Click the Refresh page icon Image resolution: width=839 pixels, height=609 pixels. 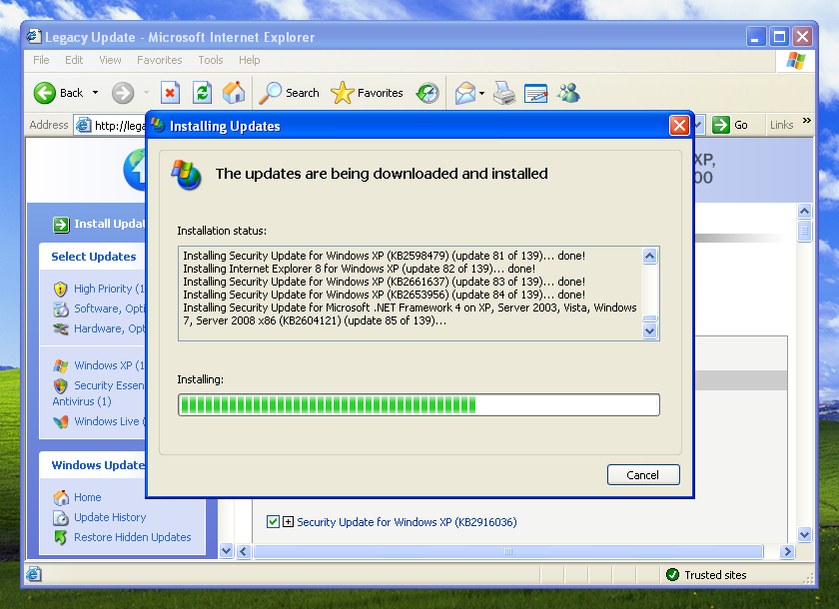pos(202,93)
